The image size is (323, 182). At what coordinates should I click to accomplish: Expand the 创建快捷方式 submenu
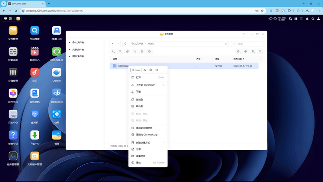click(x=148, y=143)
